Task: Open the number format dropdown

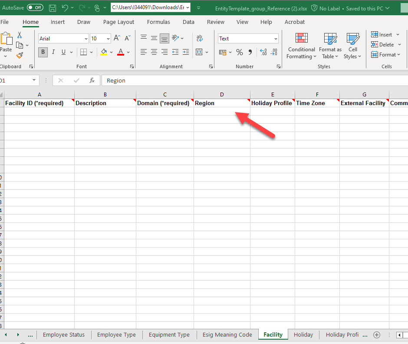Action: pos(276,39)
